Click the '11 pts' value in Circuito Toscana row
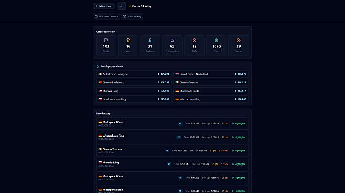 (x=213, y=151)
